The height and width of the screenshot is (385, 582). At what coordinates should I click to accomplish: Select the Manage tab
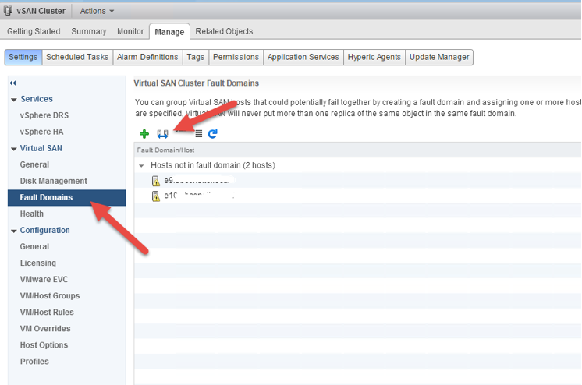[169, 31]
